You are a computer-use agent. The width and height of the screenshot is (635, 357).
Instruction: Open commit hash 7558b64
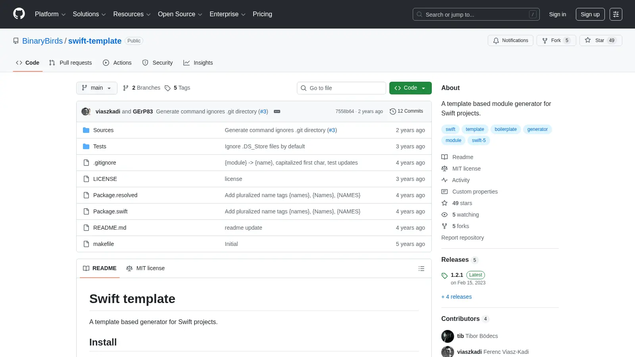click(344, 111)
